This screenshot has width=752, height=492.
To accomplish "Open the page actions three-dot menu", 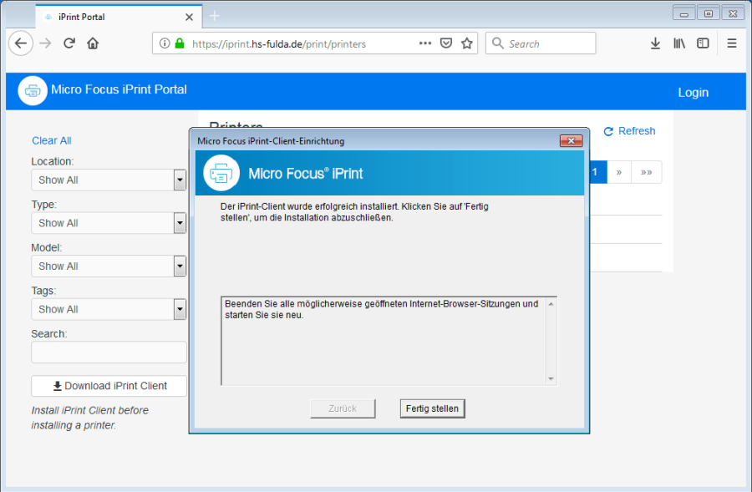I will tap(425, 43).
